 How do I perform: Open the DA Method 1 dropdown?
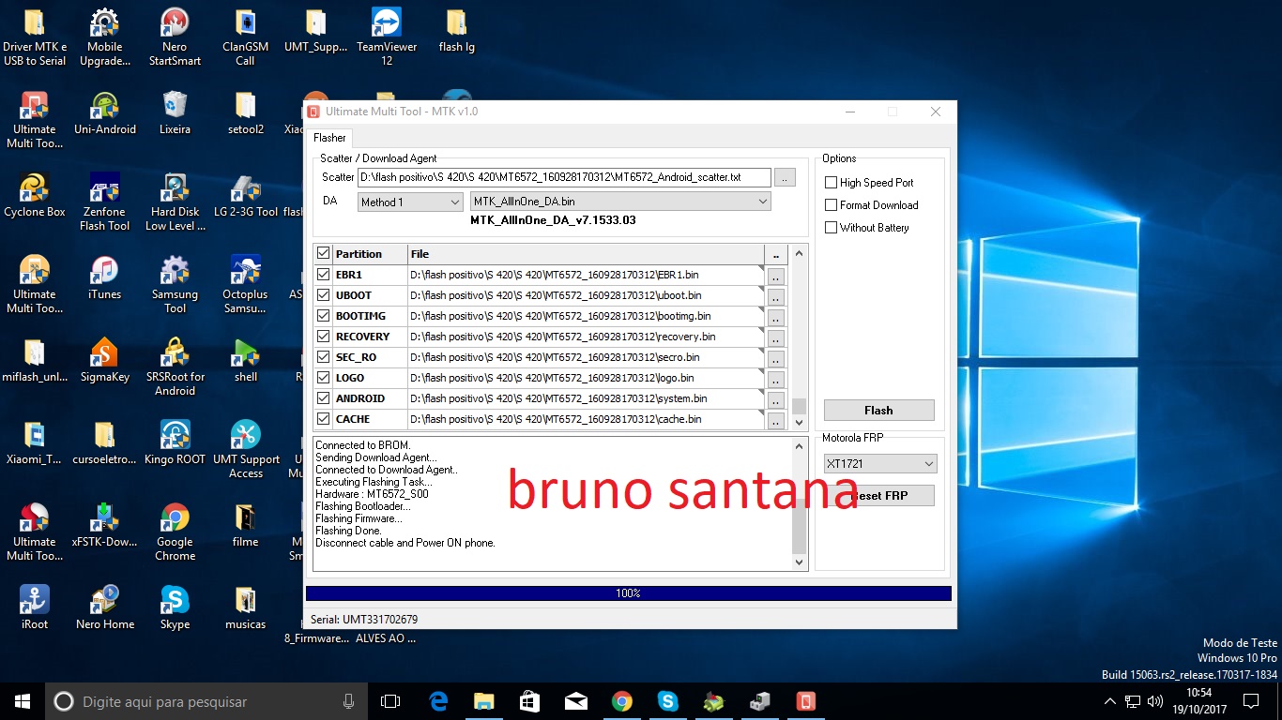[x=410, y=202]
